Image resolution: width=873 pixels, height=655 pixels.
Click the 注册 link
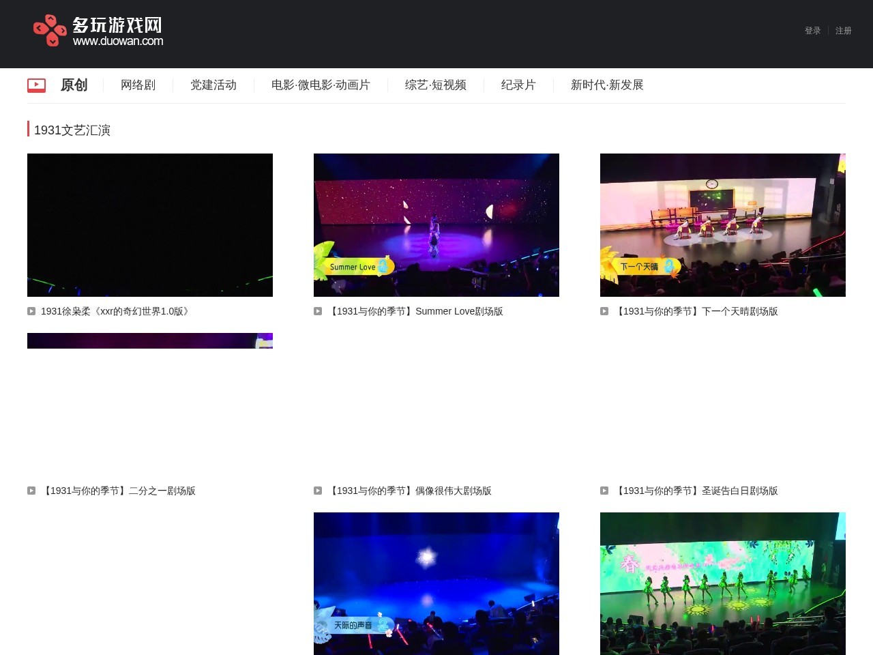[843, 30]
